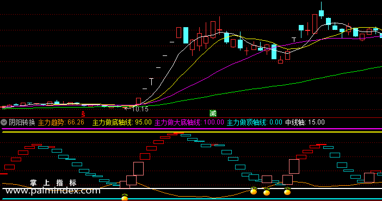Click the magenta horizontal axis line in indicator
The width and height of the screenshot is (382, 201).
[x=192, y=129]
